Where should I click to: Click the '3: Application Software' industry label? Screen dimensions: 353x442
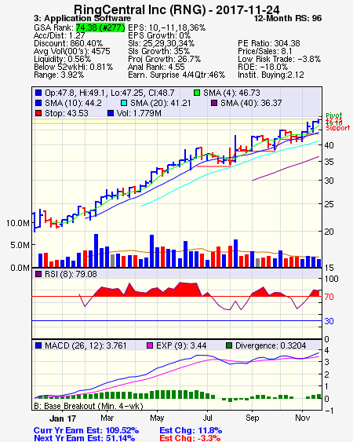click(82, 18)
